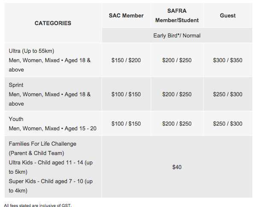Screen dimensions: 257x207
Task: Click Ultra SAC Member price $150 / $200
Action: 126,60
